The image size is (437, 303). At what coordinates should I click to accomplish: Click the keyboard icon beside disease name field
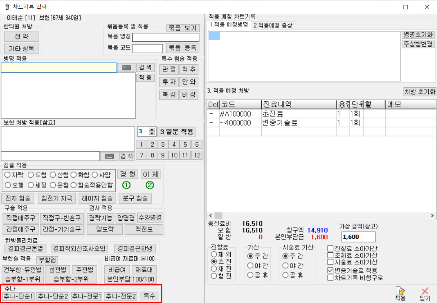pos(126,68)
